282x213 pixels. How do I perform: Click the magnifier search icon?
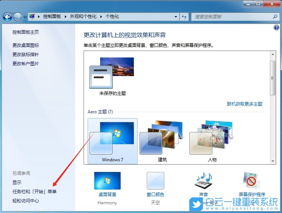tap(275, 17)
